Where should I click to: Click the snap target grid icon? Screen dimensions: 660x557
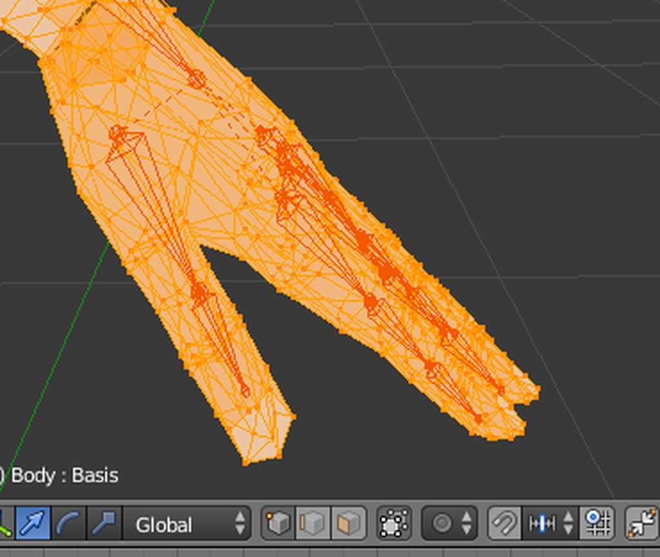coord(597,523)
